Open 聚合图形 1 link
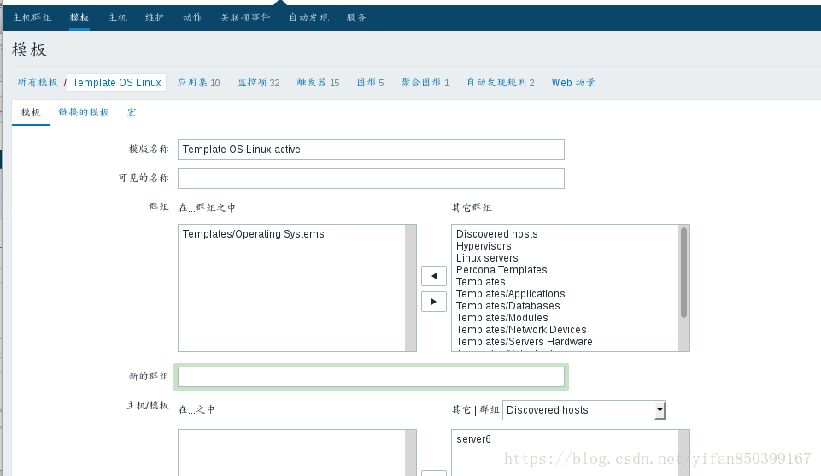The width and height of the screenshot is (821, 476). coord(425,82)
